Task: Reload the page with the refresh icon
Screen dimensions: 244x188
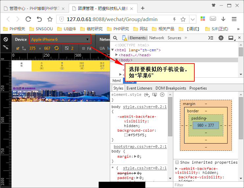Action: (x=28, y=19)
